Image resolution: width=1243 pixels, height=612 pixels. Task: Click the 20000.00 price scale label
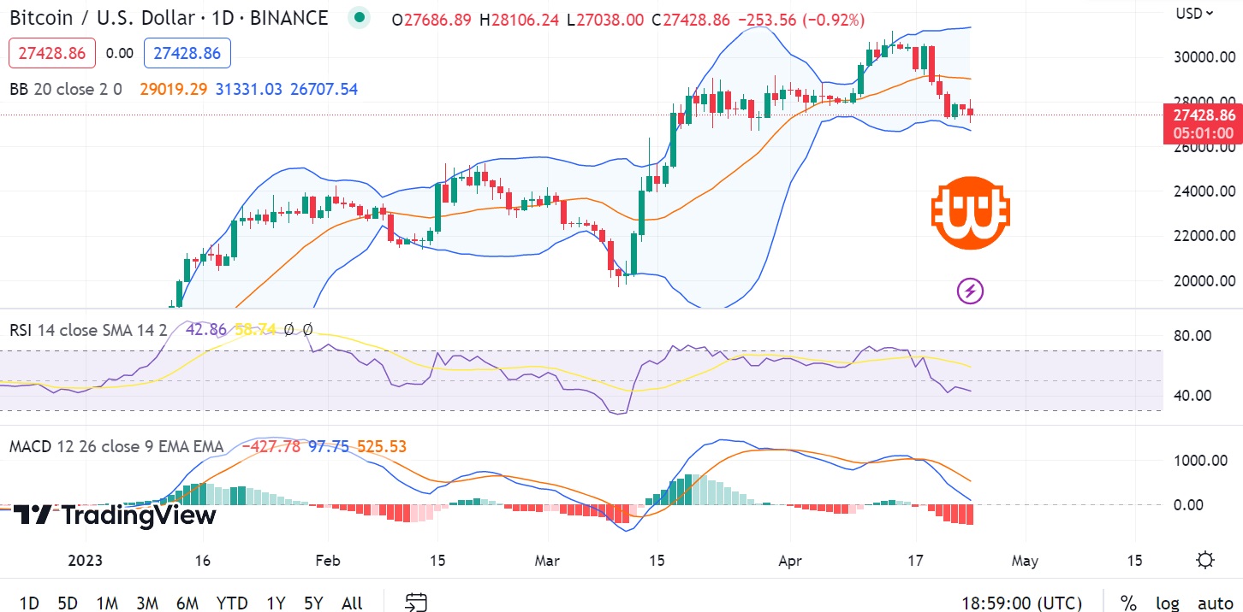pyautogui.click(x=1204, y=280)
